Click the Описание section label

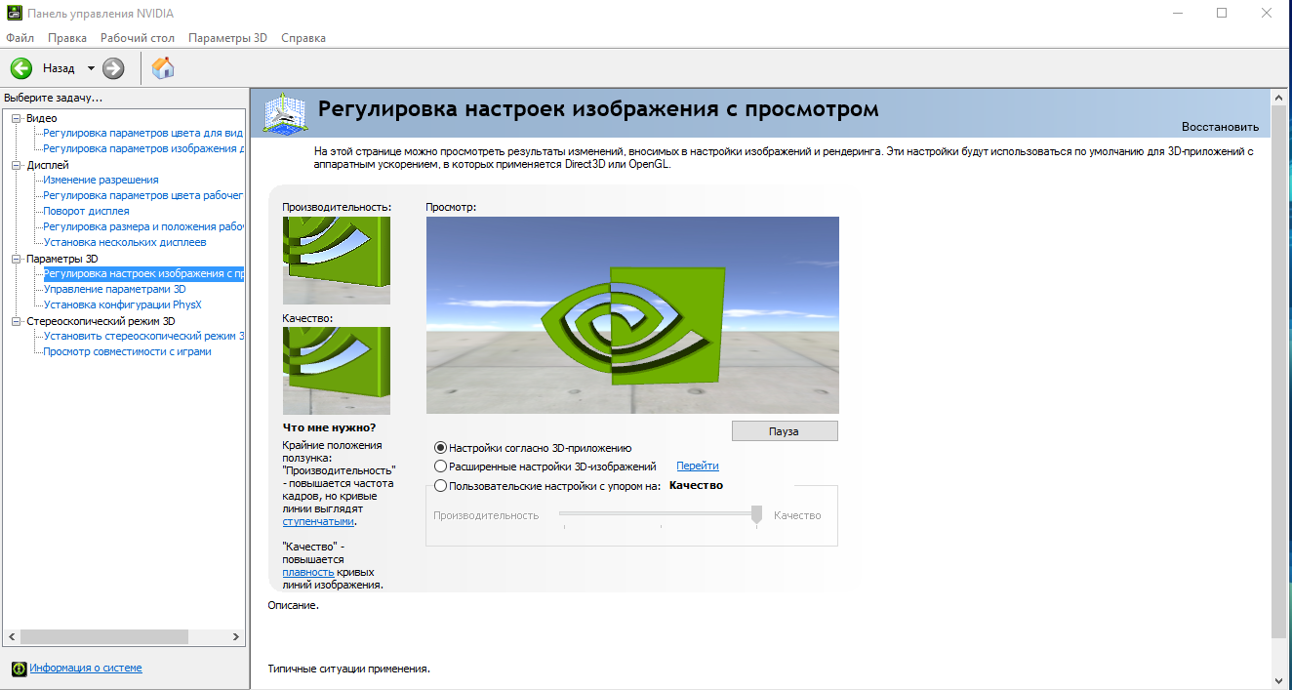(x=293, y=605)
